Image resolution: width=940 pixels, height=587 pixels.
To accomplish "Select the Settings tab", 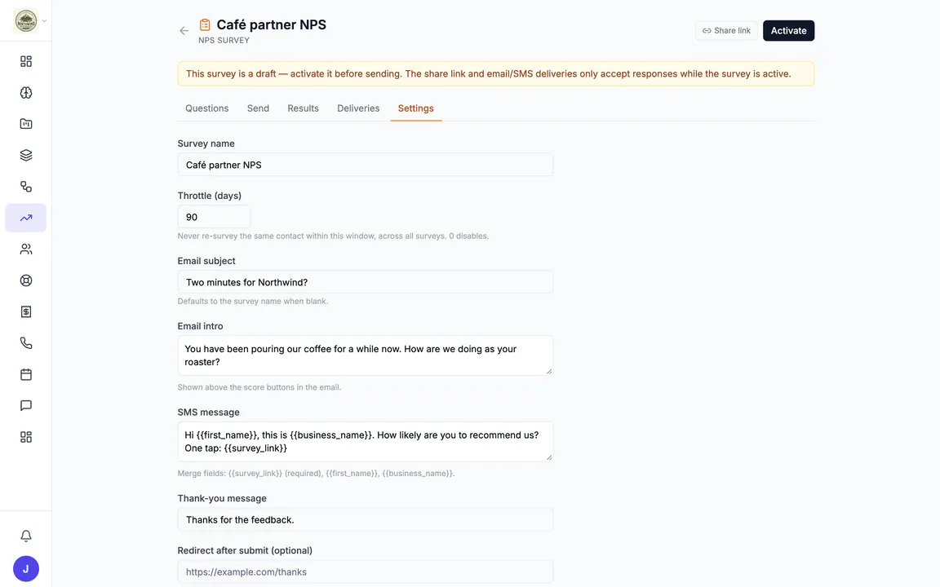I will (415, 108).
